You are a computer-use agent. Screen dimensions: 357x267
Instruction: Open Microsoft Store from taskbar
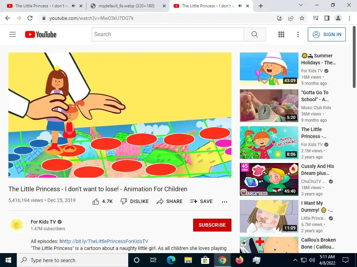[205, 260]
